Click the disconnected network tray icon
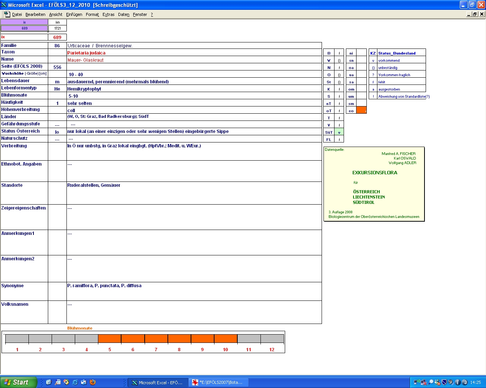 [424, 382]
